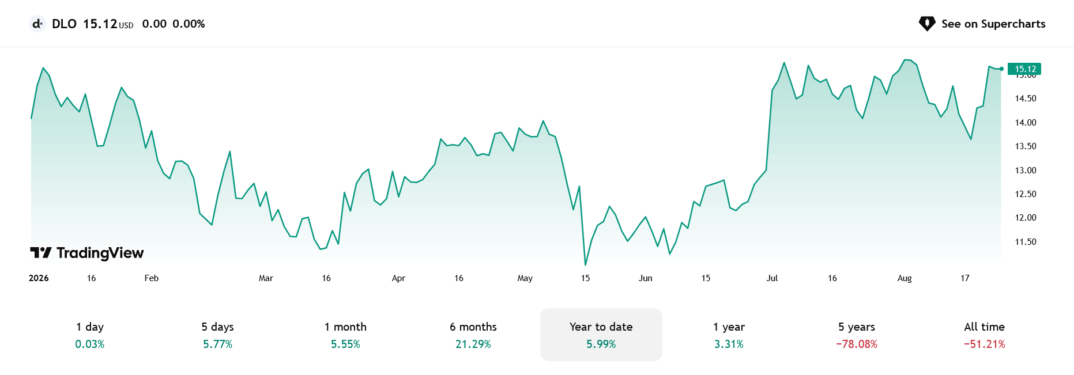Screen dimensions: 1074x375
Task: Select the Year to date range
Action: coord(601,335)
